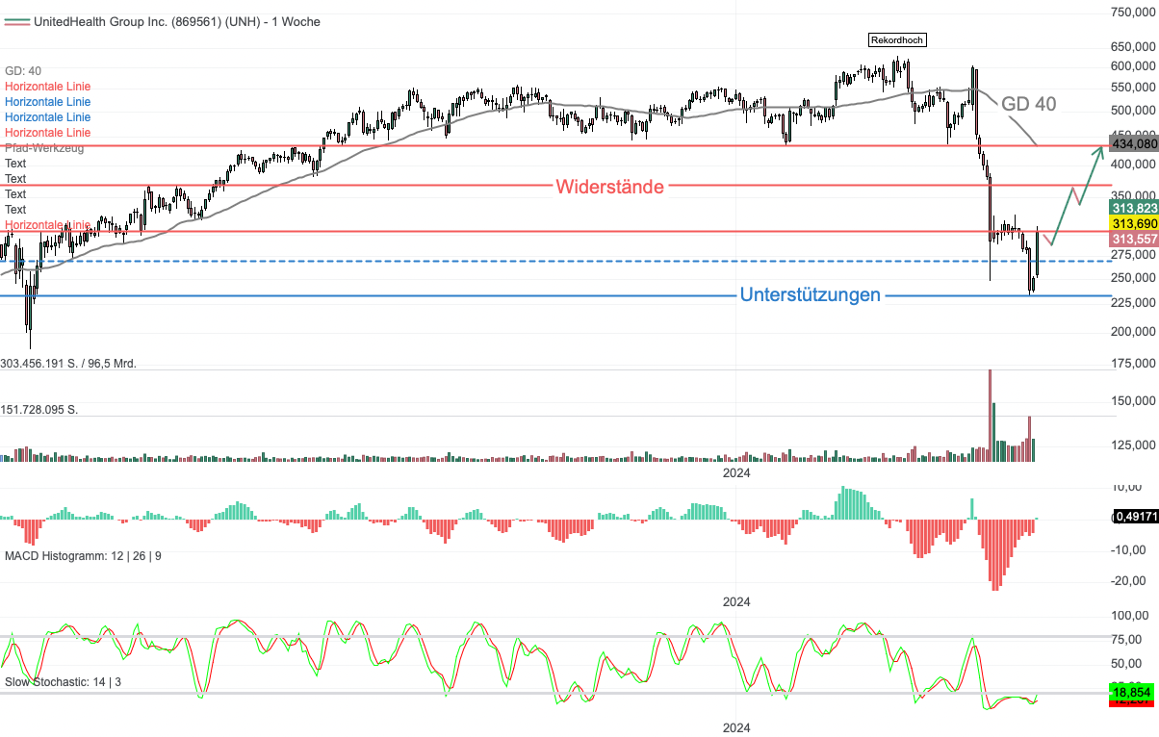Click the 2024 label under the Slow Stochastic
Image resolution: width=1159 pixels, height=737 pixels.
point(736,727)
